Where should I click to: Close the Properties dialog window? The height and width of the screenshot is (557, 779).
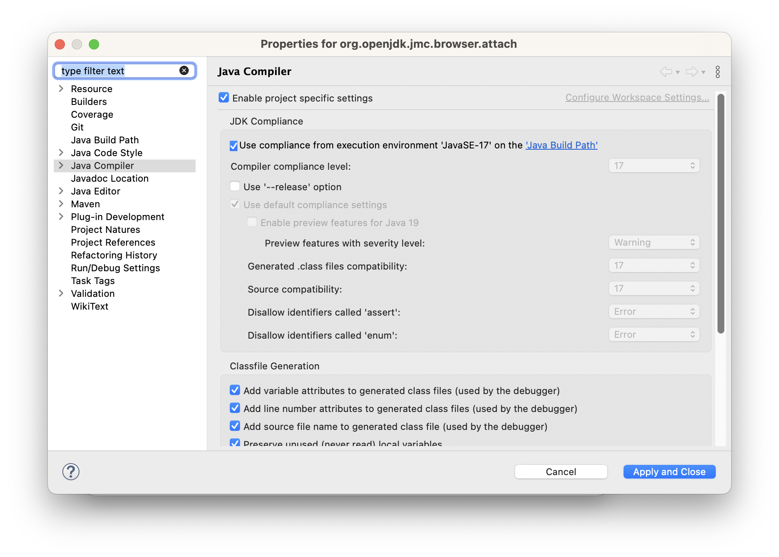pyautogui.click(x=60, y=44)
